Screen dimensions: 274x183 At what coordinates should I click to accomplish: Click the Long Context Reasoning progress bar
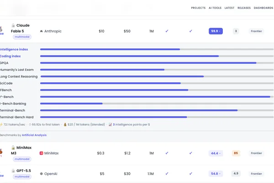tap(157, 76)
